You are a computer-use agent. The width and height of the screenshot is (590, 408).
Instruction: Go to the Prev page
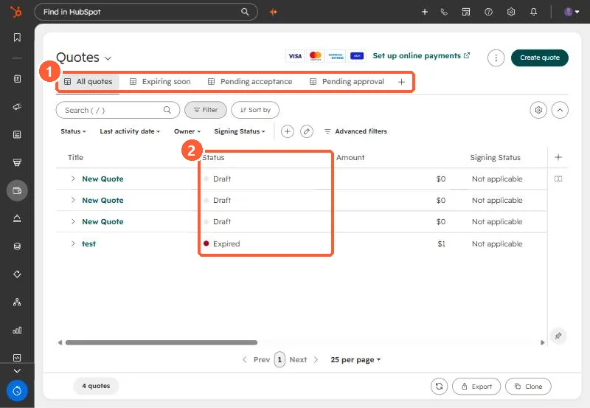pos(256,360)
